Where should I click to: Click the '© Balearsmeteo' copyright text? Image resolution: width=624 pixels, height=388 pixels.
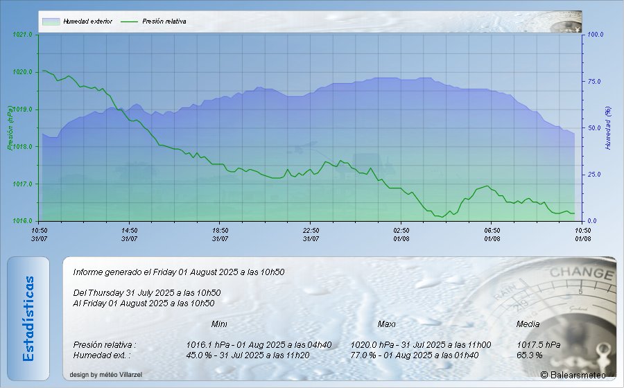(x=573, y=375)
